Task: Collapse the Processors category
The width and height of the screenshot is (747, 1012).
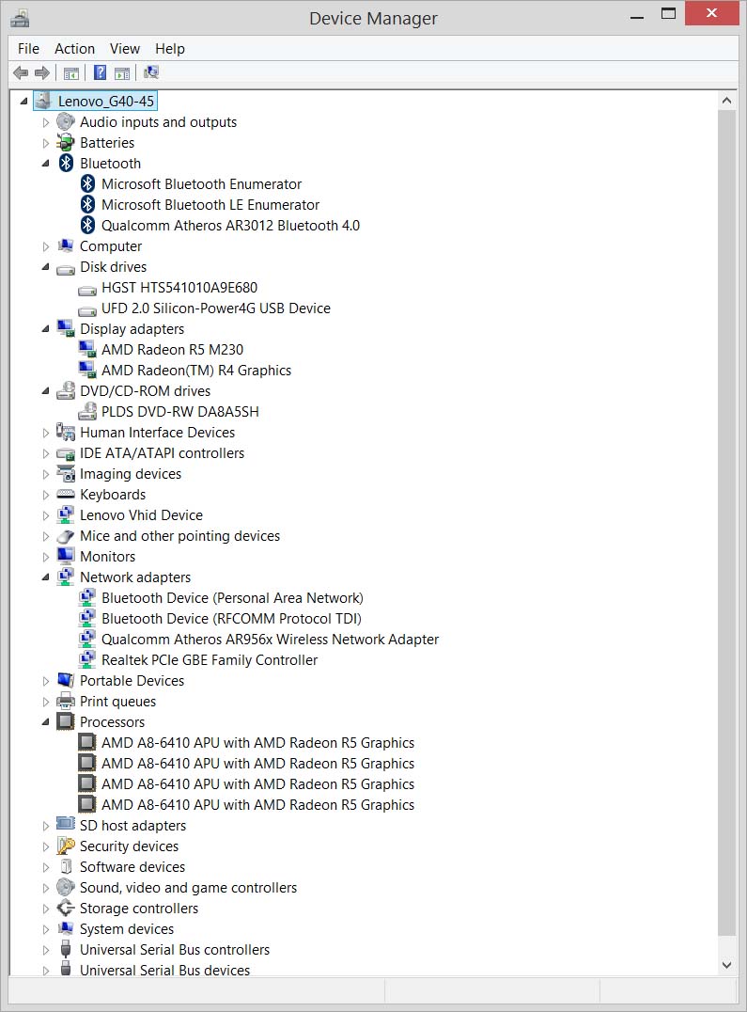Action: tap(45, 722)
